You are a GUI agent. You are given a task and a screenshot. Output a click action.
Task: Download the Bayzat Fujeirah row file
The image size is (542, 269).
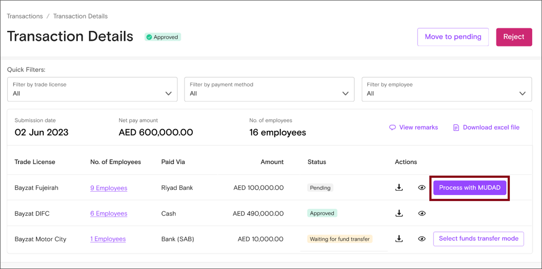[x=399, y=187]
